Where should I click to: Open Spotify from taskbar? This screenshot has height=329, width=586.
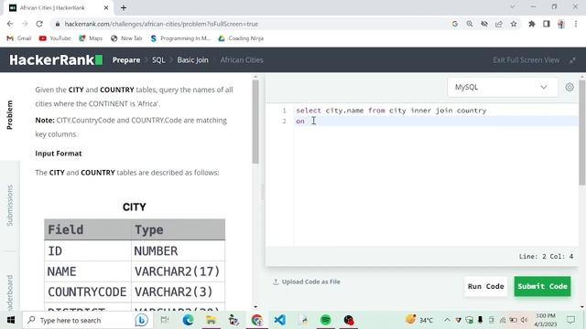(x=326, y=320)
